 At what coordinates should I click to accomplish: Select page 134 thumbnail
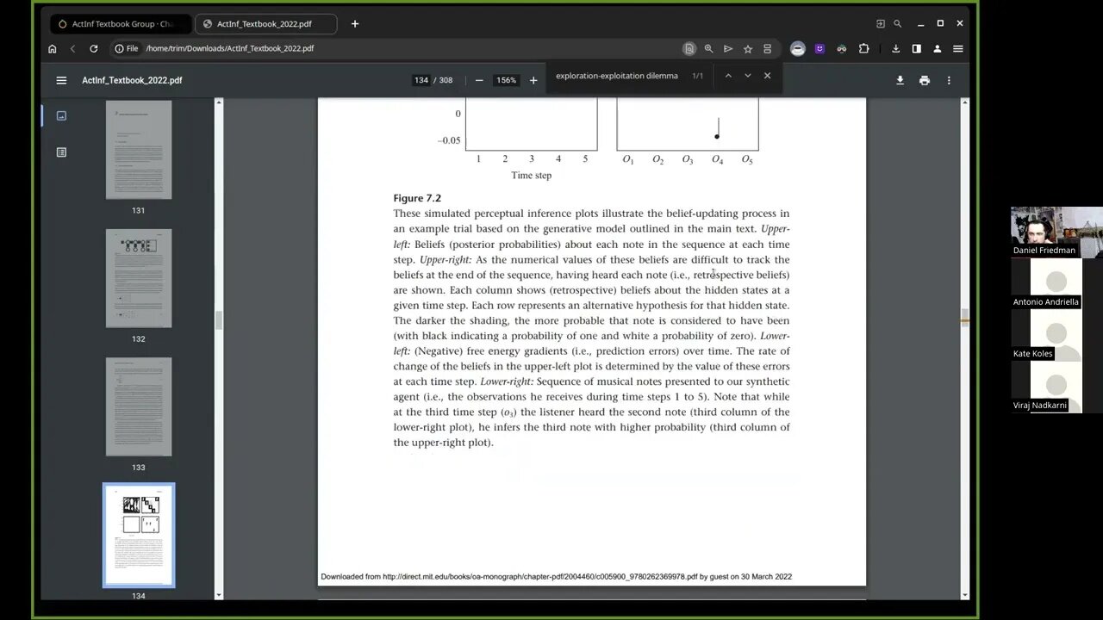click(139, 536)
